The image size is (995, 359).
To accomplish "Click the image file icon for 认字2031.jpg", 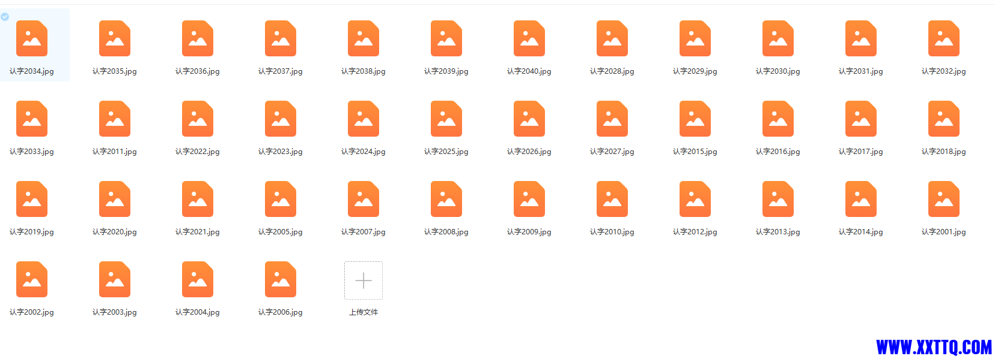I will (861, 38).
